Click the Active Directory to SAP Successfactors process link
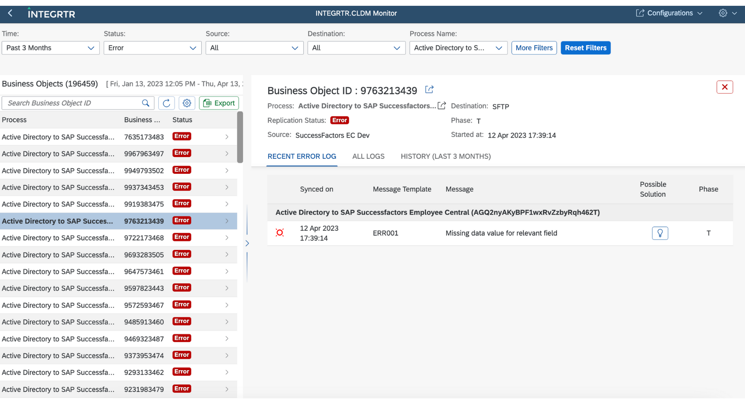This screenshot has height=419, width=745. (367, 106)
